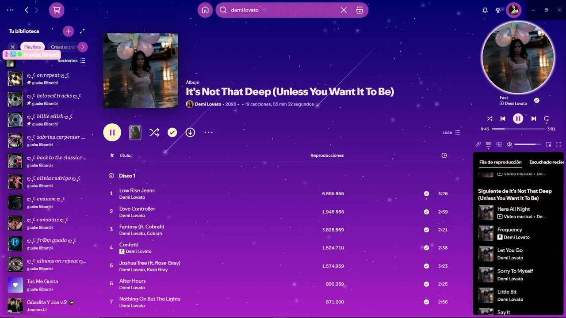Screen dimensions: 566x318
Task: Mute audio with the speaker icon
Action: [x=509, y=144]
